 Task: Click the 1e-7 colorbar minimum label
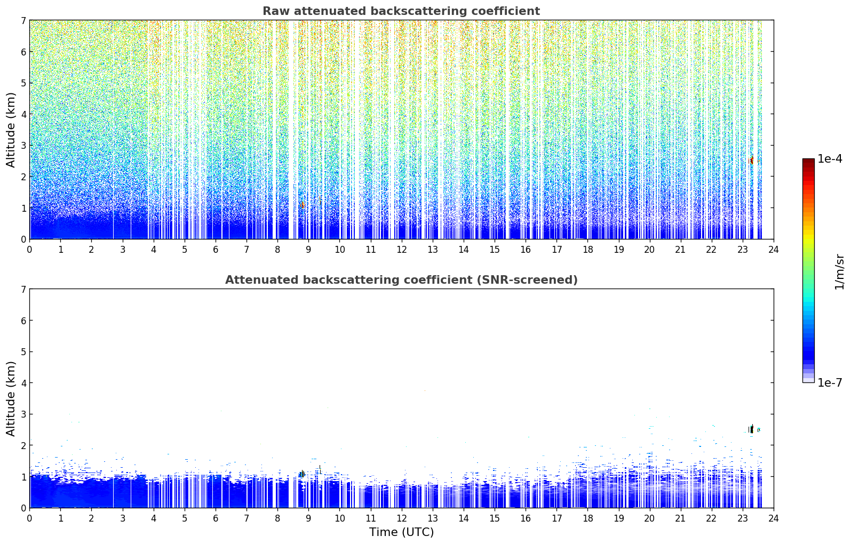[x=830, y=383]
